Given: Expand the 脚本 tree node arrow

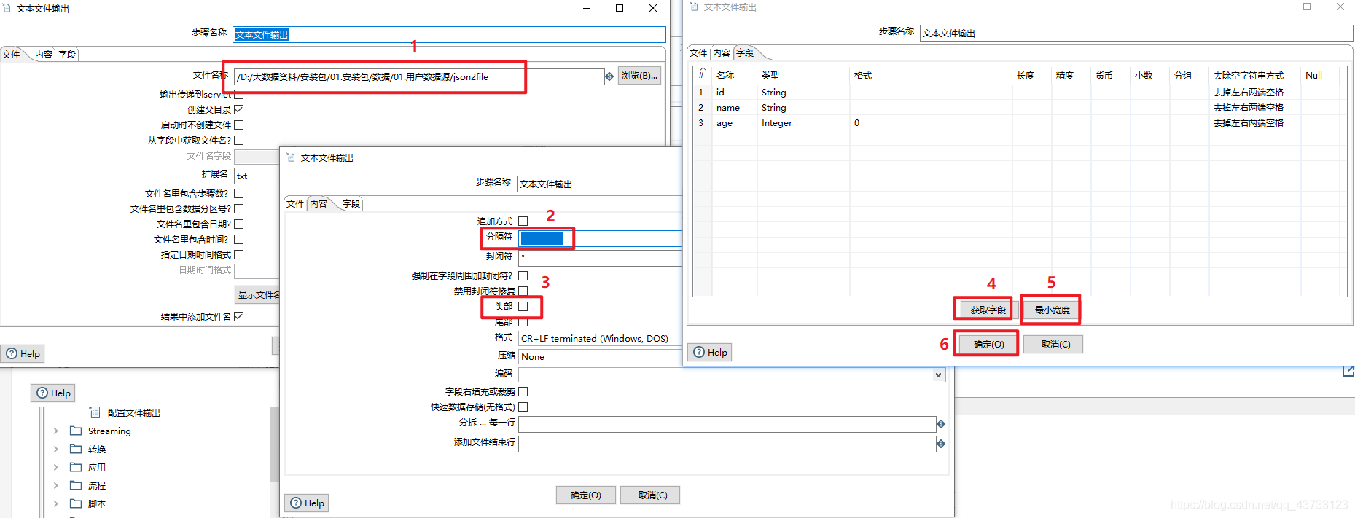Looking at the screenshot, I should click(56, 503).
